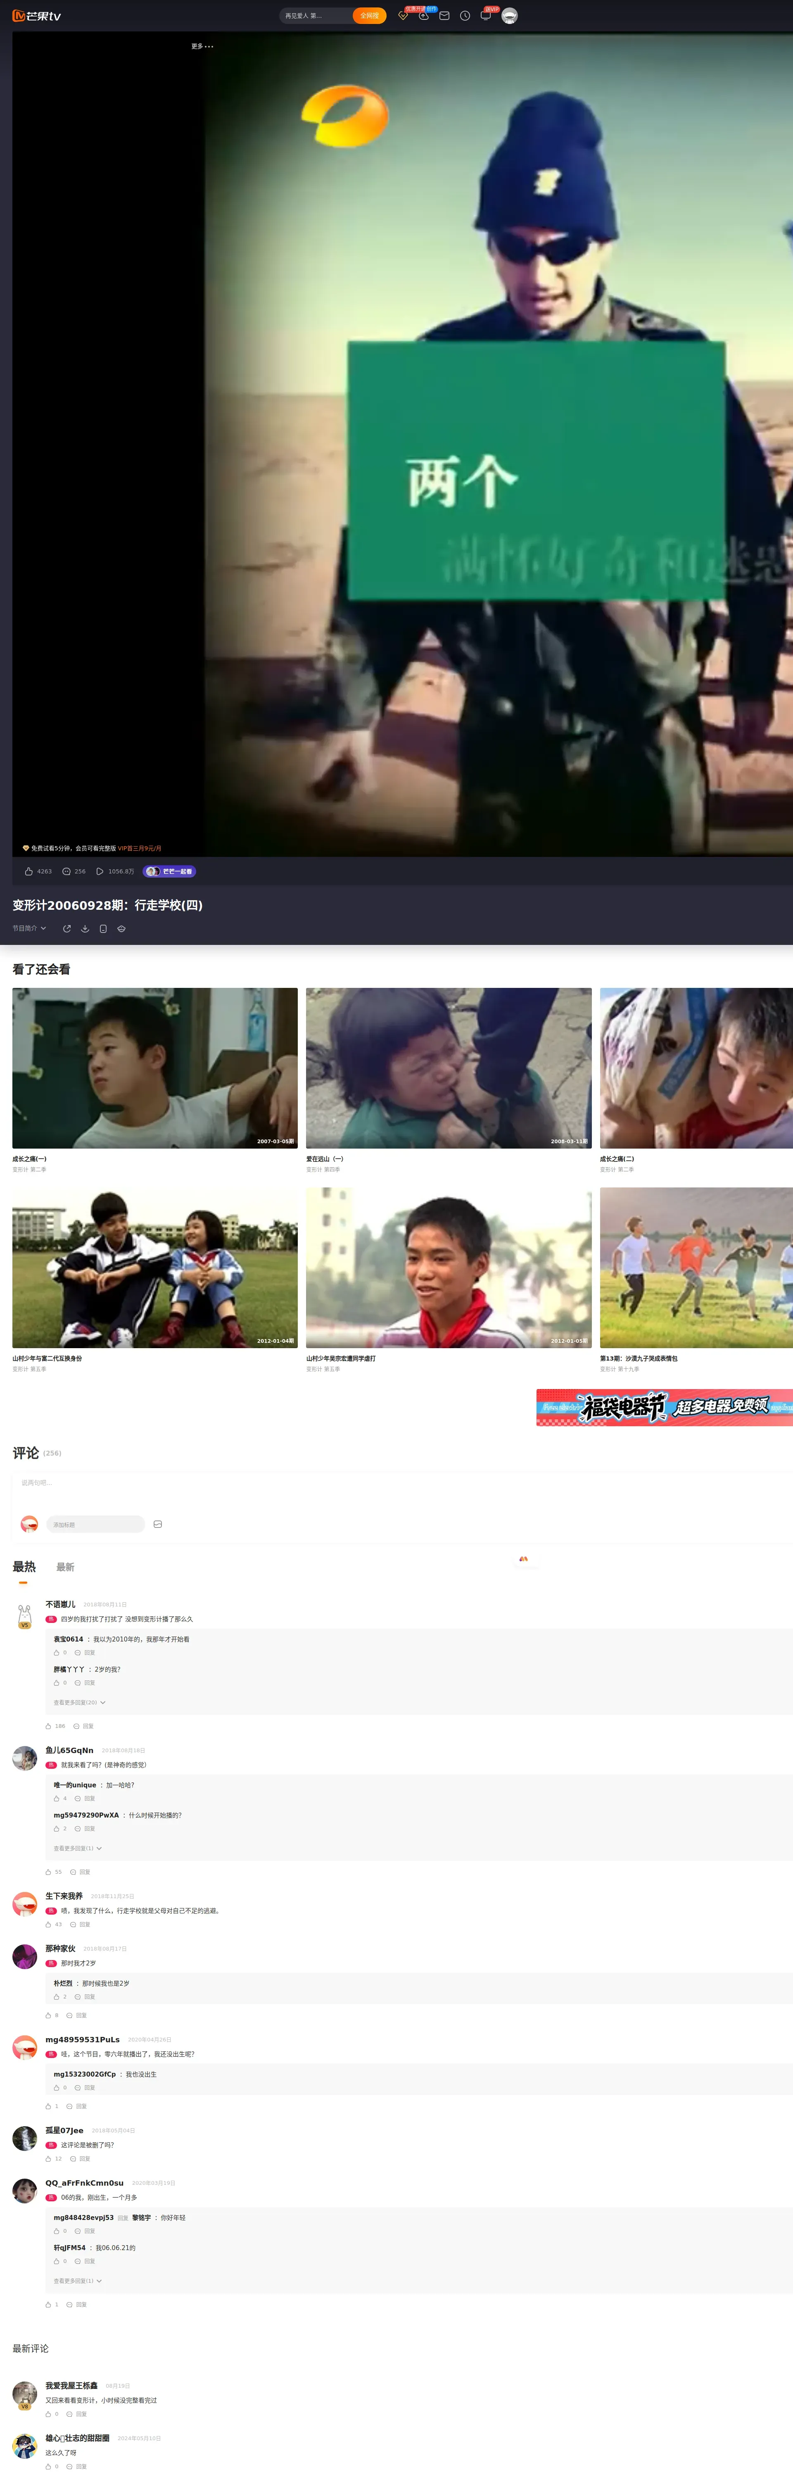Viewport: 793px width, 2479px height.
Task: Switch to the 最新 comments tab
Action: (x=64, y=1568)
